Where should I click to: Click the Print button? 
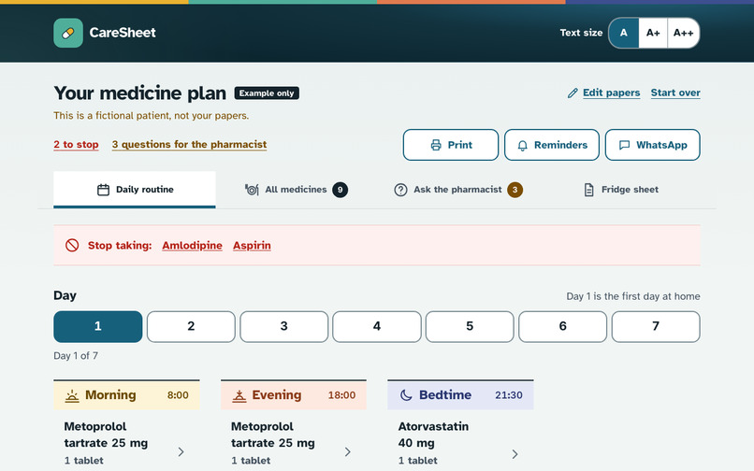click(451, 145)
